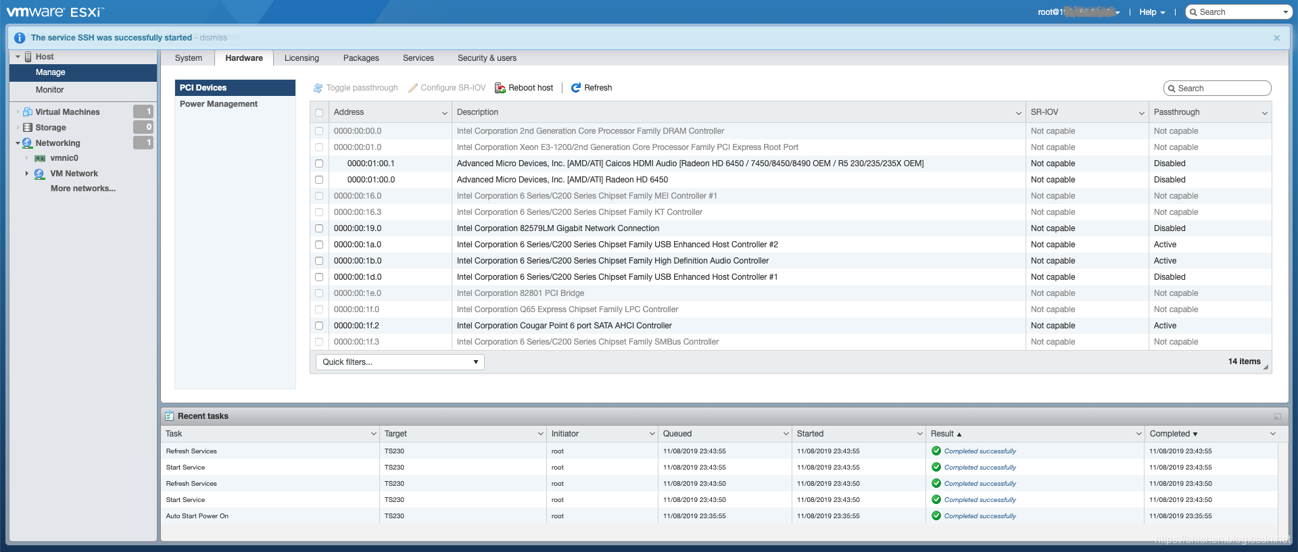Check the SATA AHCI Controller row

(x=319, y=326)
